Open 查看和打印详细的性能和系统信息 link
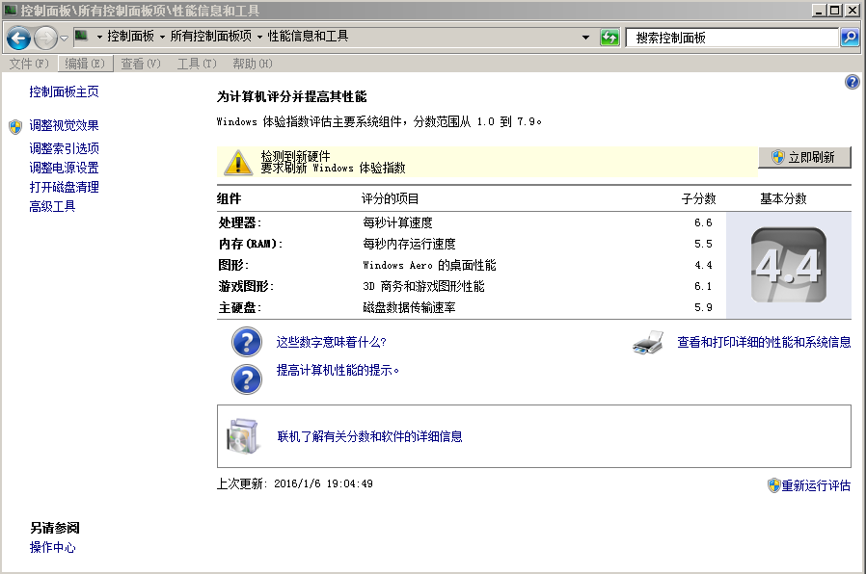Viewport: 866px width, 574px height. coord(764,343)
